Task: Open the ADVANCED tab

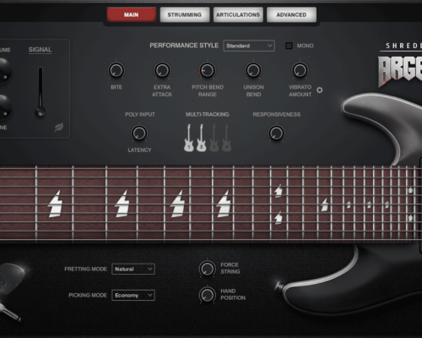Action: 291,14
